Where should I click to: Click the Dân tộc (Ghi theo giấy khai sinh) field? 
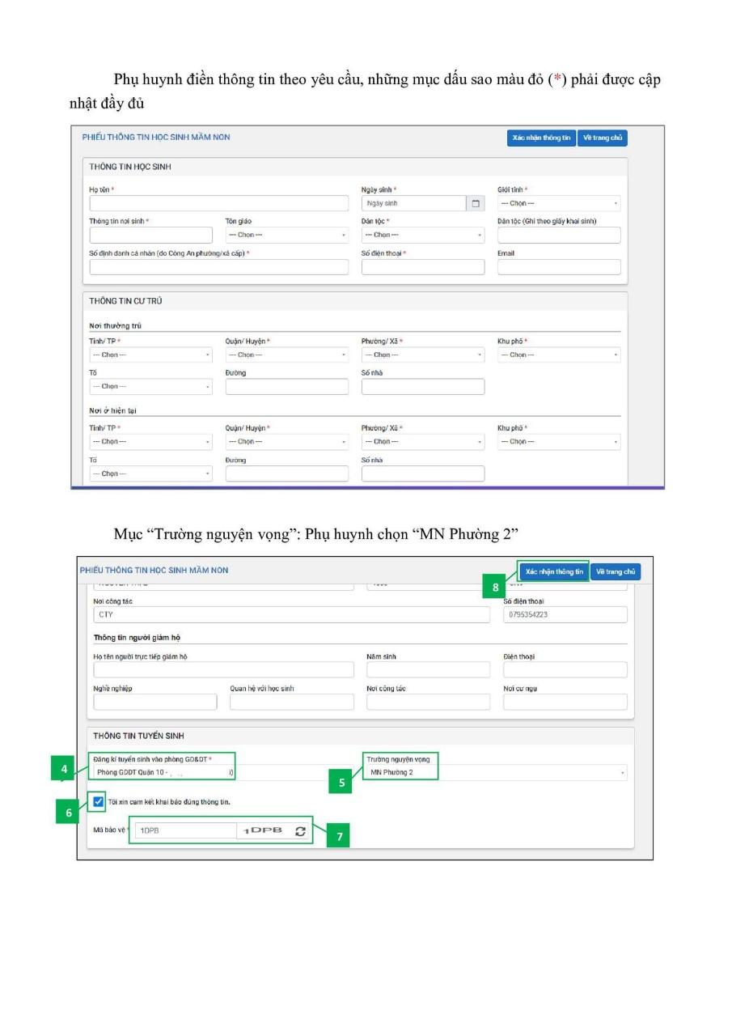pyautogui.click(x=559, y=235)
